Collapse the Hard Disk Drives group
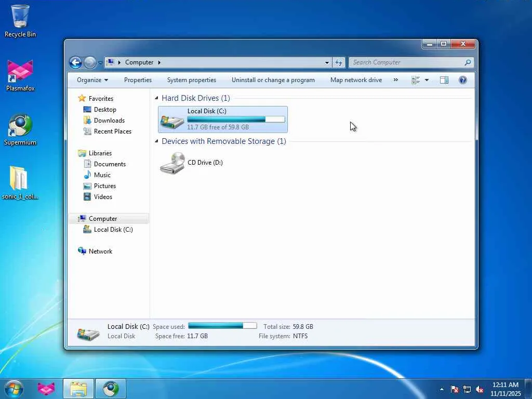Viewport: 532px width, 399px height. [156, 98]
